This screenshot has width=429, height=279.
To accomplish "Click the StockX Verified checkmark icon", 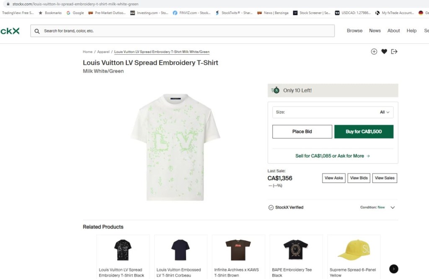I will tap(271, 207).
